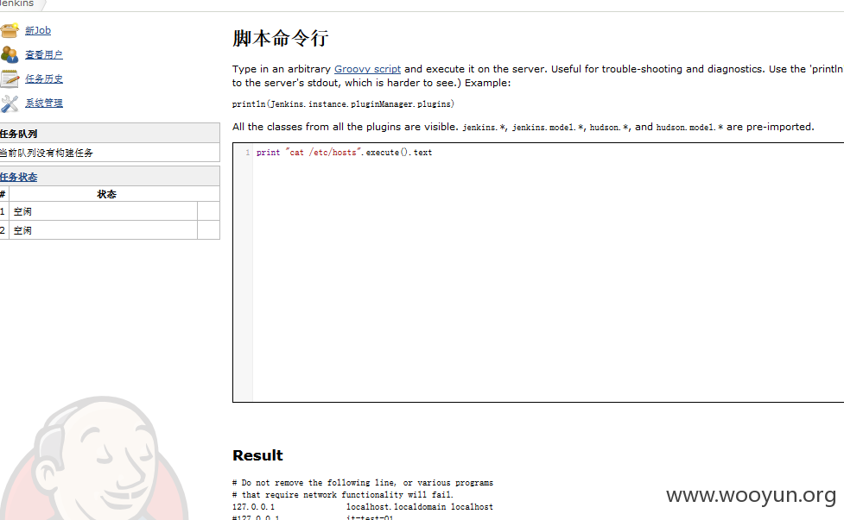Click the 脚本命令行 page heading
The width and height of the screenshot is (844, 520).
click(x=280, y=38)
